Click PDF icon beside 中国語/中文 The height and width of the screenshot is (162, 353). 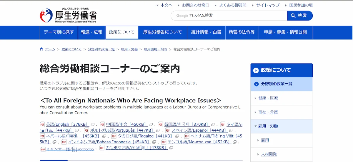[102, 124]
